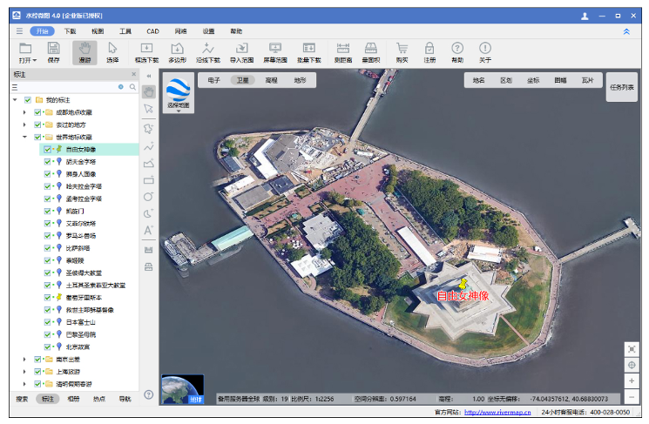Expand the 南京出差 folder

24,359
